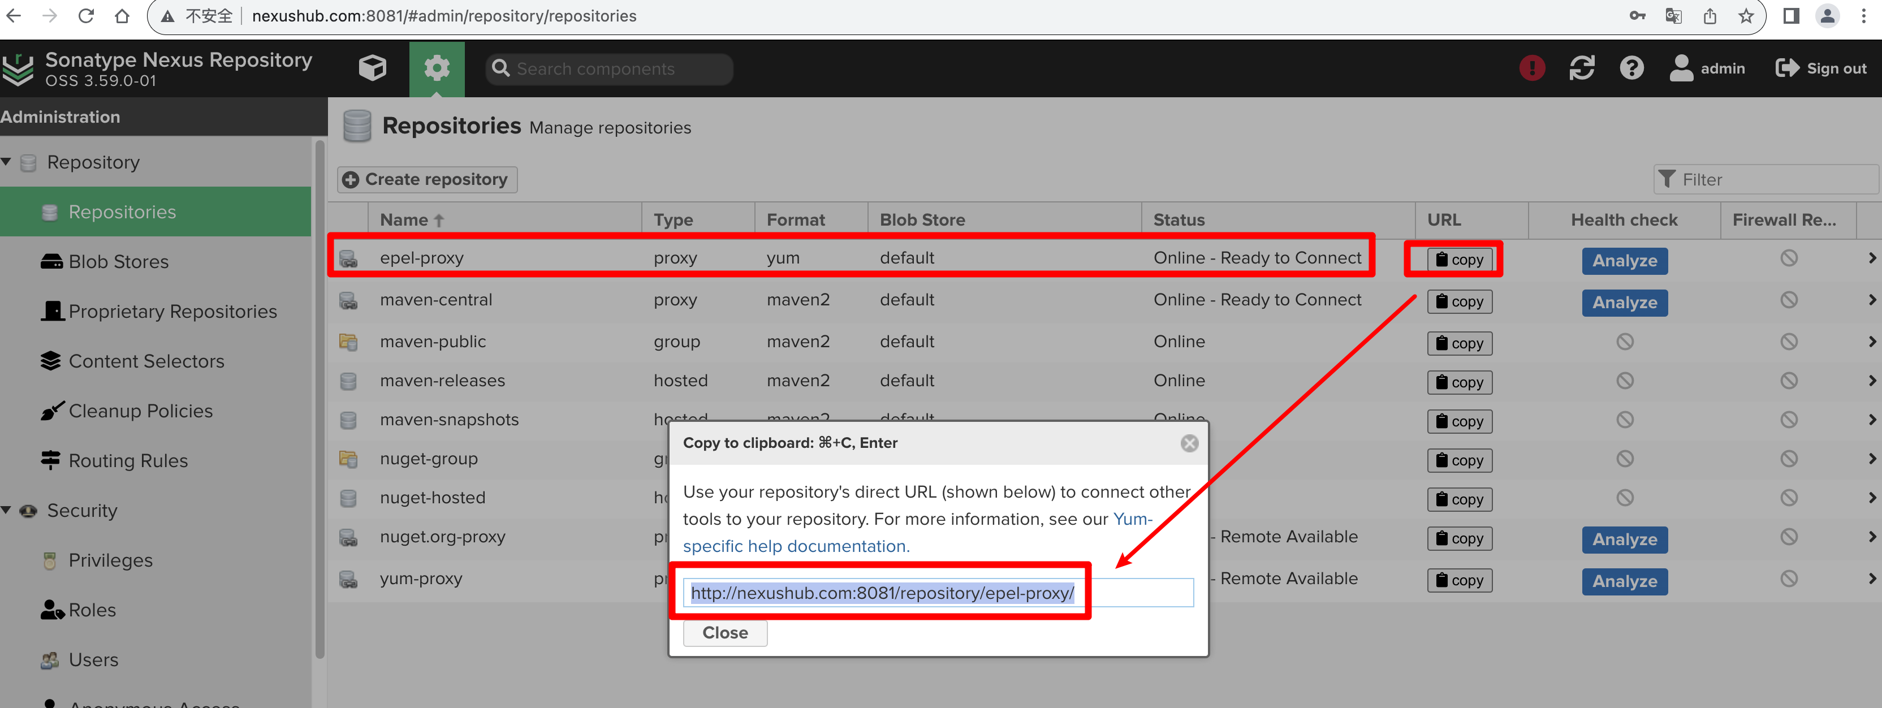
Task: Copy URL of epel-proxy repository
Action: (x=1459, y=260)
